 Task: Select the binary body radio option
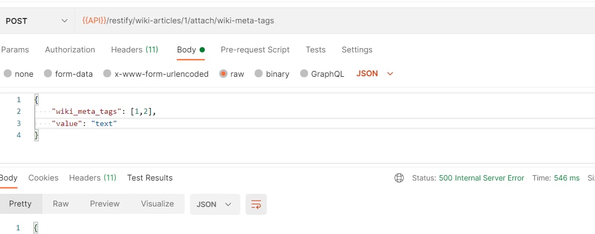click(259, 74)
